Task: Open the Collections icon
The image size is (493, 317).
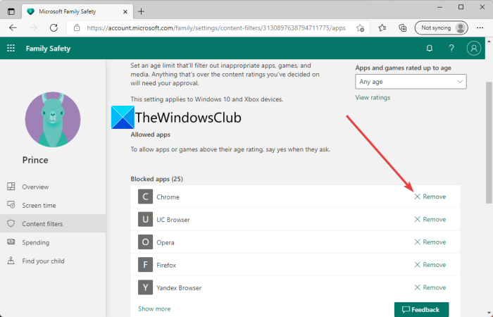Action: pos(402,28)
